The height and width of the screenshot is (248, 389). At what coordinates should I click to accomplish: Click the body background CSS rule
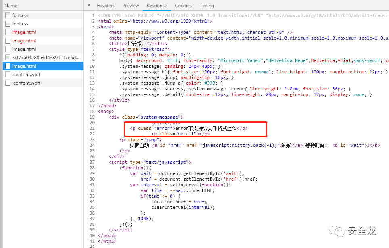pyautogui.click(x=254, y=60)
